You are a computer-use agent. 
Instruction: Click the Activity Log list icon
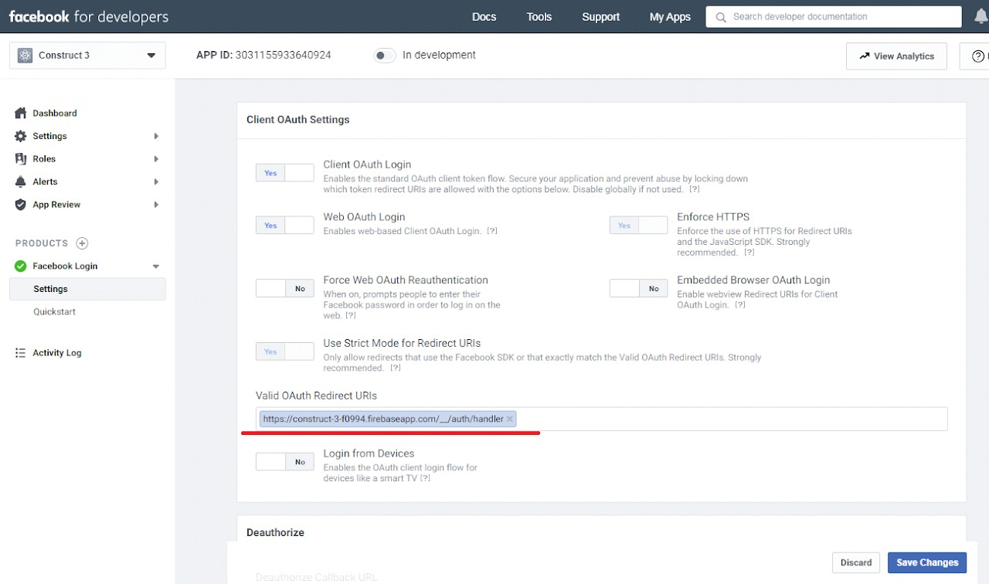21,353
